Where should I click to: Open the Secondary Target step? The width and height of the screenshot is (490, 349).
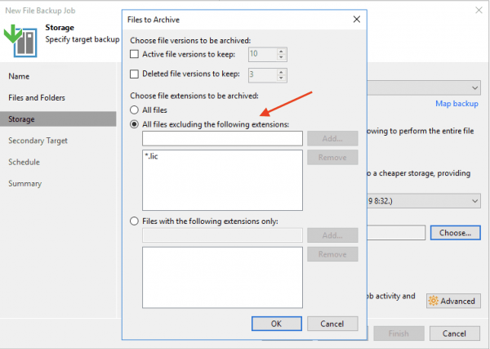click(x=38, y=141)
